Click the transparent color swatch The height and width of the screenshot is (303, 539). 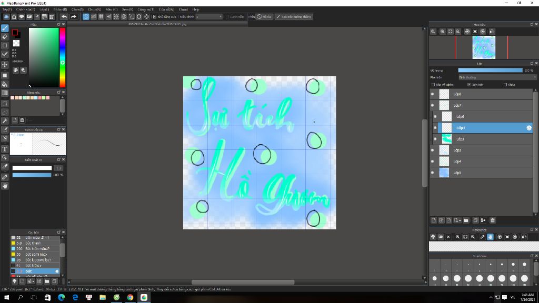click(16, 43)
